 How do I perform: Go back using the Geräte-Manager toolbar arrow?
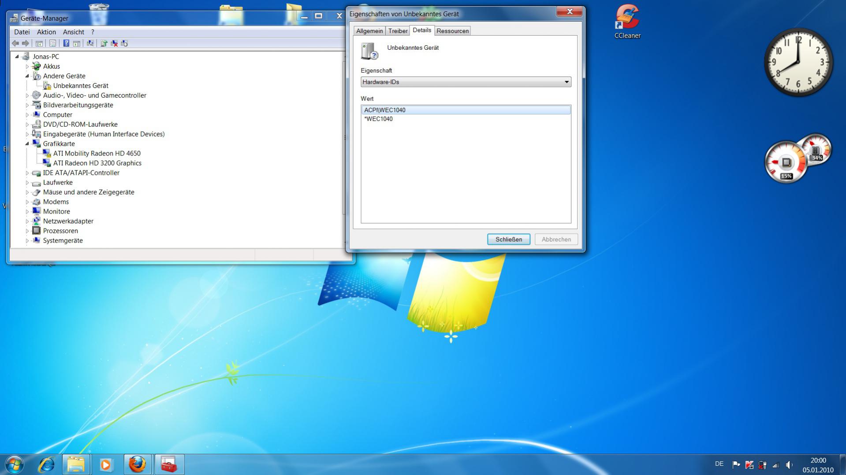click(15, 43)
